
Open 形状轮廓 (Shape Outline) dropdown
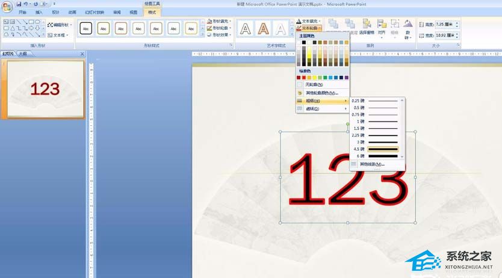[x=219, y=28]
